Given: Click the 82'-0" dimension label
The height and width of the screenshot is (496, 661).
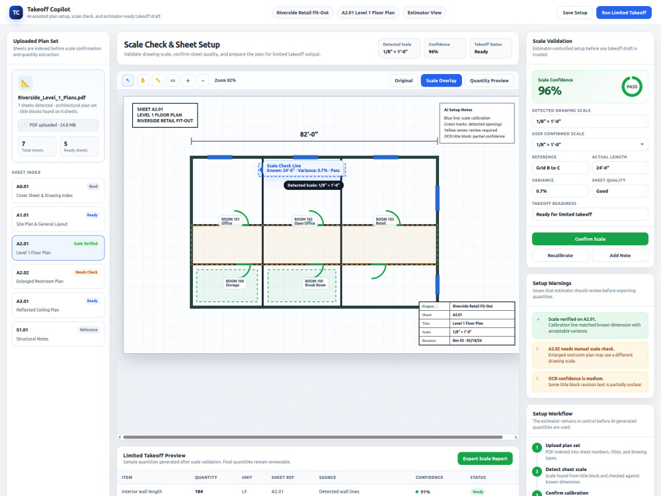Looking at the screenshot, I should pos(309,134).
